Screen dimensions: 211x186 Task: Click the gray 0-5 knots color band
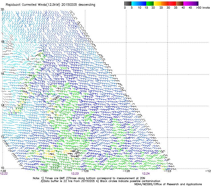[128, 3]
